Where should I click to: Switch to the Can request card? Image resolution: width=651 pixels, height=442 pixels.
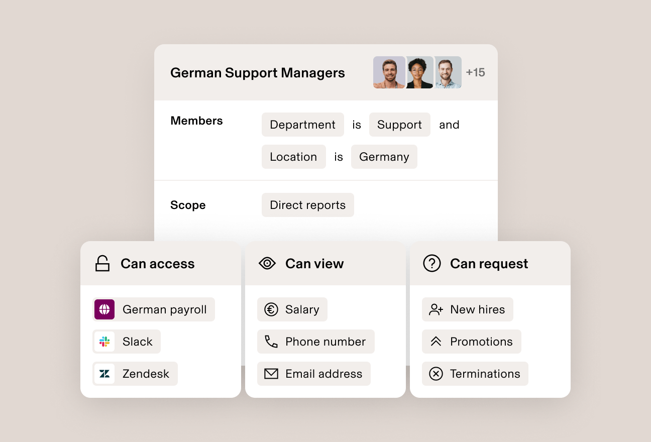coord(490,263)
